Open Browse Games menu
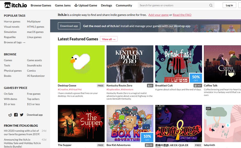 tap(41, 5)
